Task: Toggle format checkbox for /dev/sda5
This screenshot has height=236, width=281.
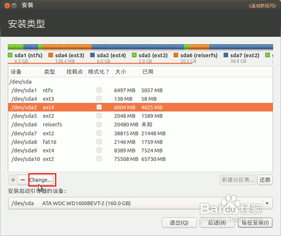Action: [x=99, y=115]
